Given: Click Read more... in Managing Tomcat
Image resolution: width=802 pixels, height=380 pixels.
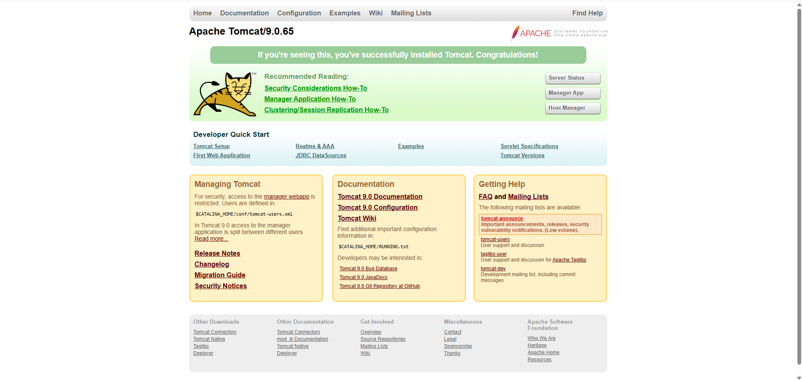Looking at the screenshot, I should click(x=211, y=239).
